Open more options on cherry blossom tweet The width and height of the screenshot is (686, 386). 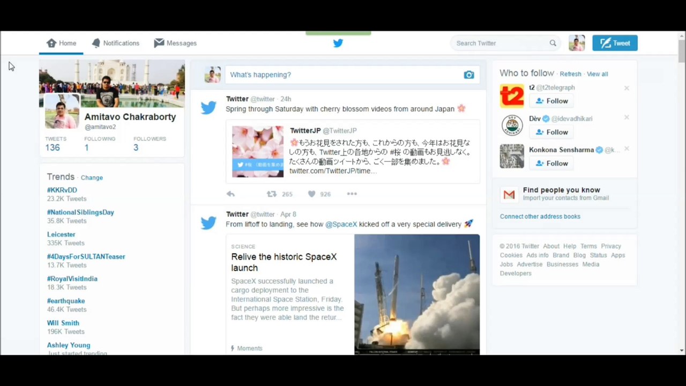352,194
